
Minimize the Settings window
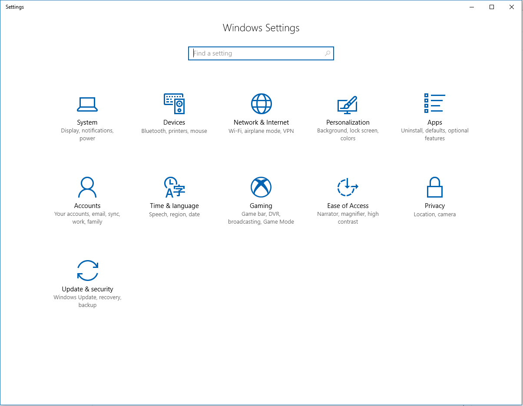tap(472, 7)
